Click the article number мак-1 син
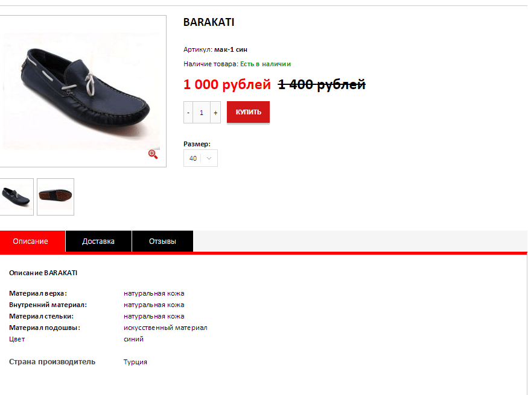Screen dimensions: 528x395 (x=231, y=50)
